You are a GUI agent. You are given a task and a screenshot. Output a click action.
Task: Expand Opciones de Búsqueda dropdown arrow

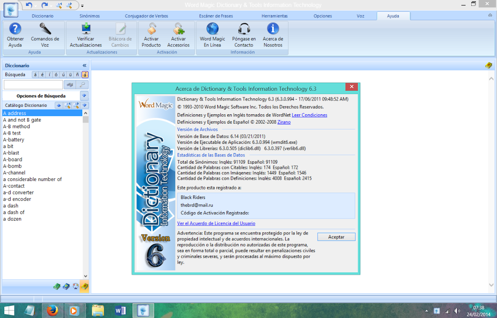click(84, 96)
